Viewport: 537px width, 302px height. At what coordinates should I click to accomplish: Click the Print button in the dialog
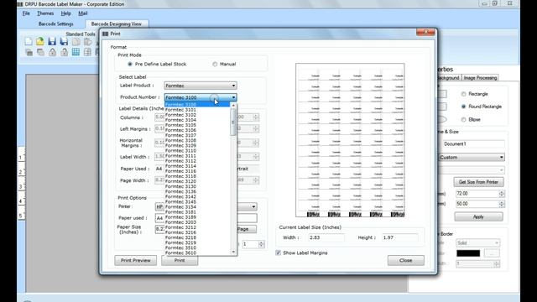pos(180,260)
